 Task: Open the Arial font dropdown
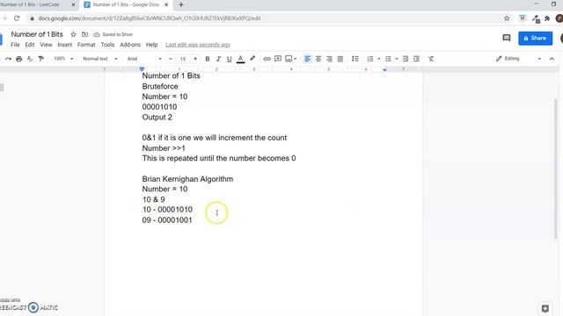tap(144, 59)
